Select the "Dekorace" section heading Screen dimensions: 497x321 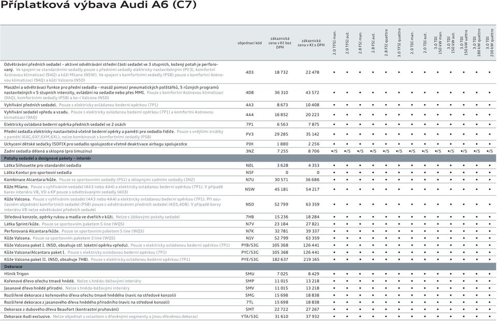(13, 267)
